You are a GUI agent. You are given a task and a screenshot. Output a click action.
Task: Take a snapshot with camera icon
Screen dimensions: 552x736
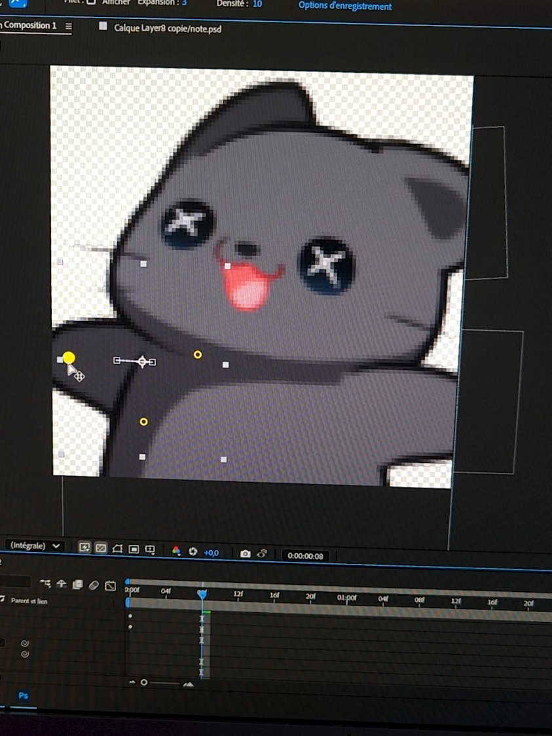245,554
